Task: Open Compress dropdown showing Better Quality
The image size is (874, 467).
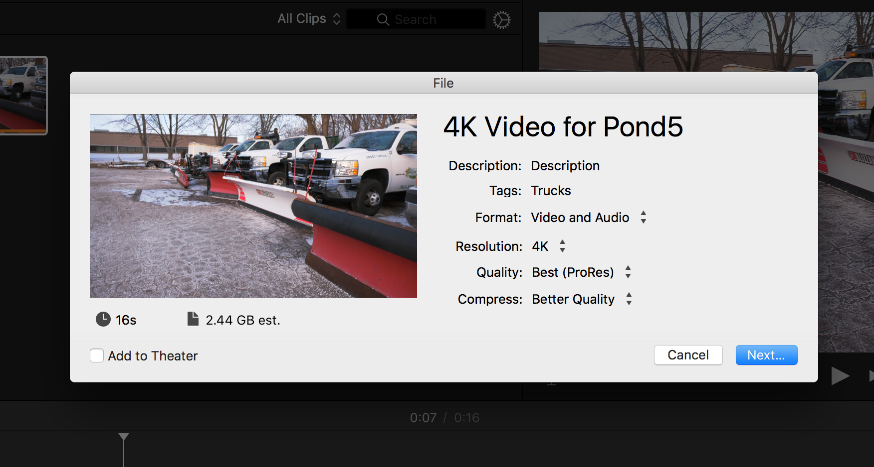Action: click(582, 299)
